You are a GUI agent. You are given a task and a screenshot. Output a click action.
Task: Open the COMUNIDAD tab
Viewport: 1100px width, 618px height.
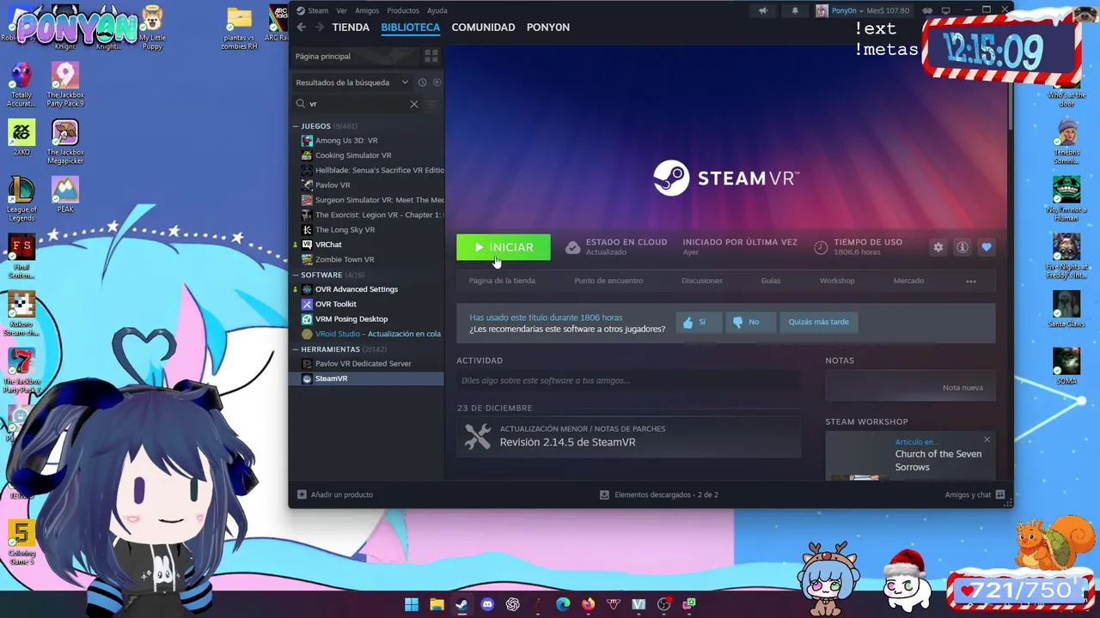pyautogui.click(x=483, y=27)
